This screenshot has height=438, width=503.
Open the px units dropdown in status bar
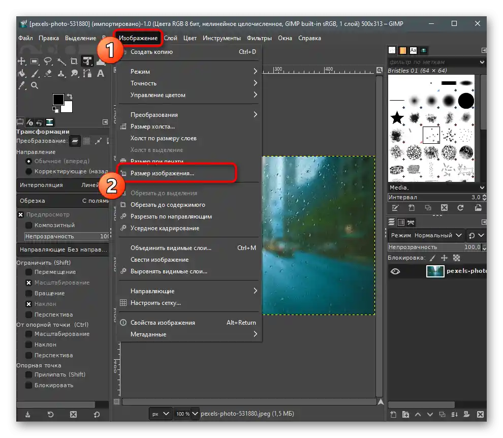click(x=161, y=414)
